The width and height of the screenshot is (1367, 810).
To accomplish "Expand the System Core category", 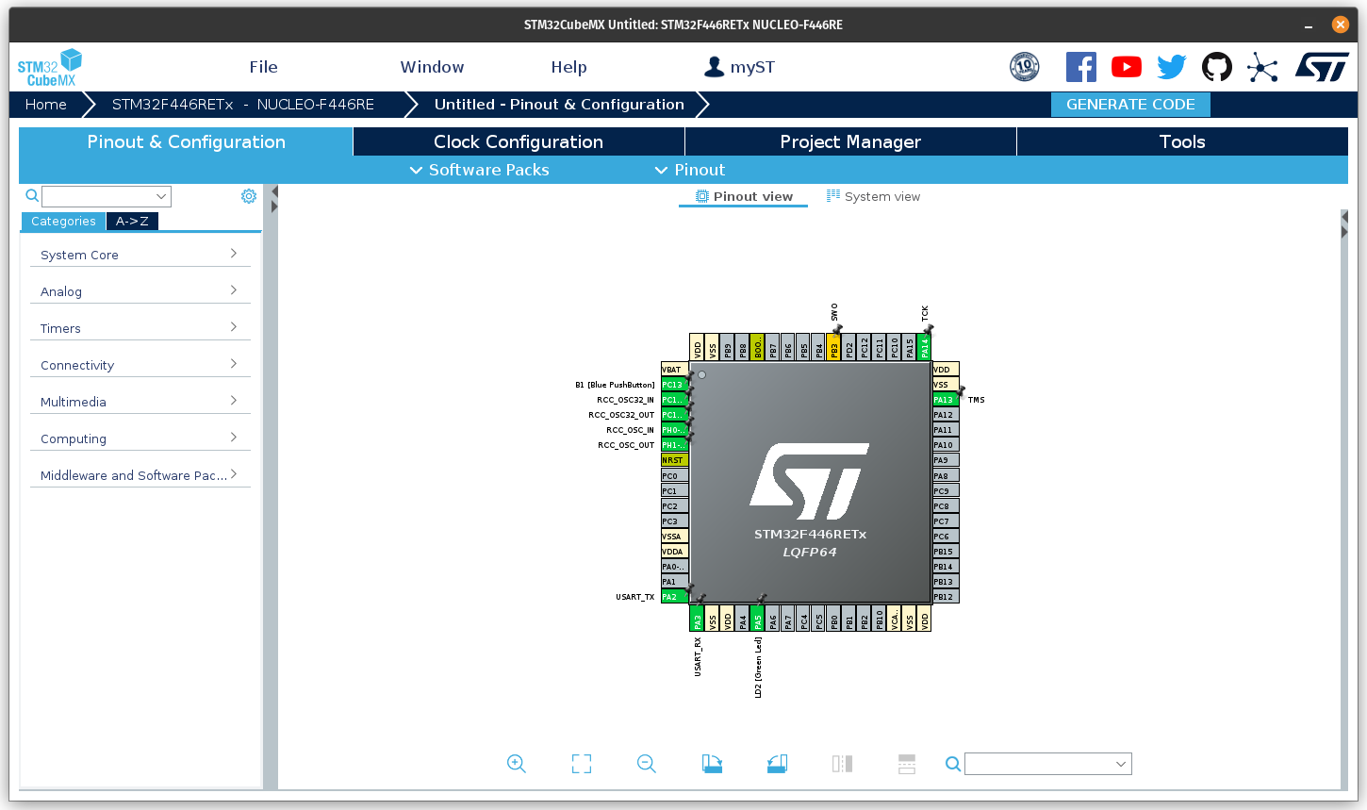I will click(140, 255).
